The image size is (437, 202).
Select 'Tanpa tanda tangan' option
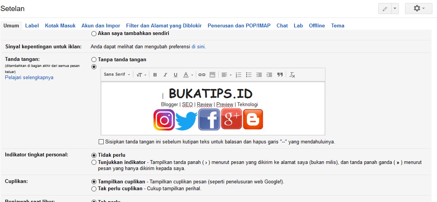coord(94,60)
